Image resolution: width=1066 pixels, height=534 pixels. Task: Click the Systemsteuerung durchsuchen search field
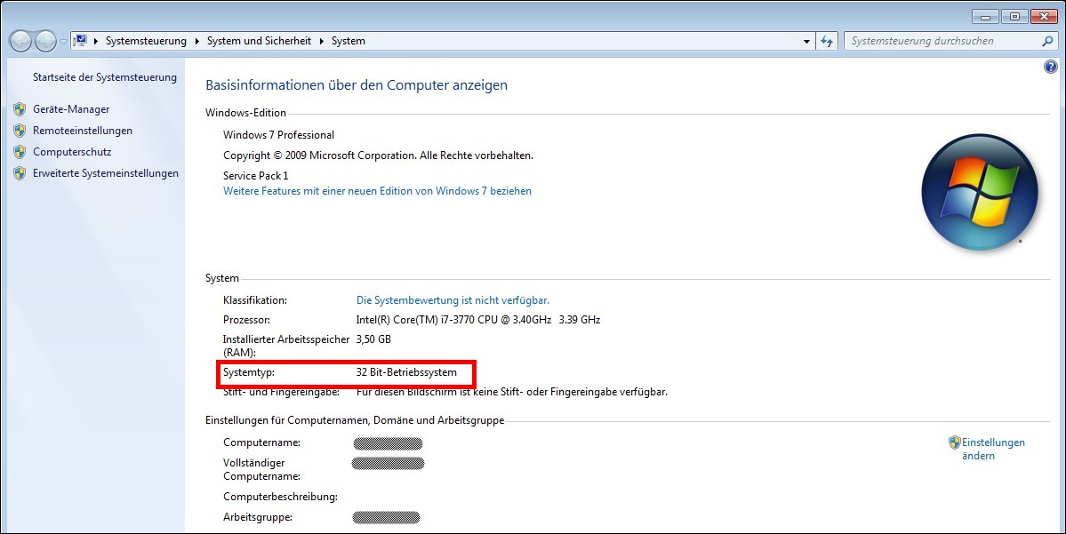coord(941,41)
